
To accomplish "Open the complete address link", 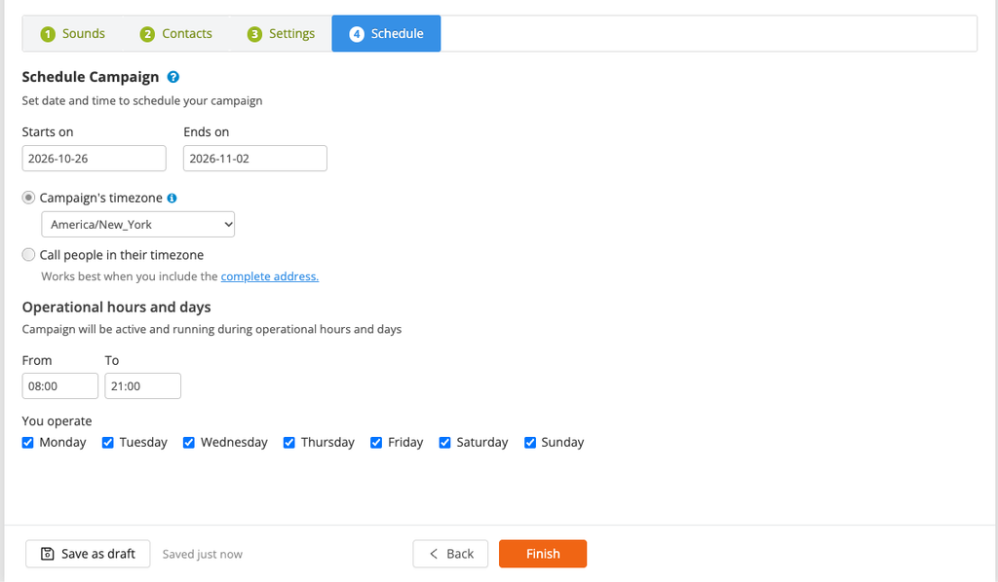I will pos(270,276).
